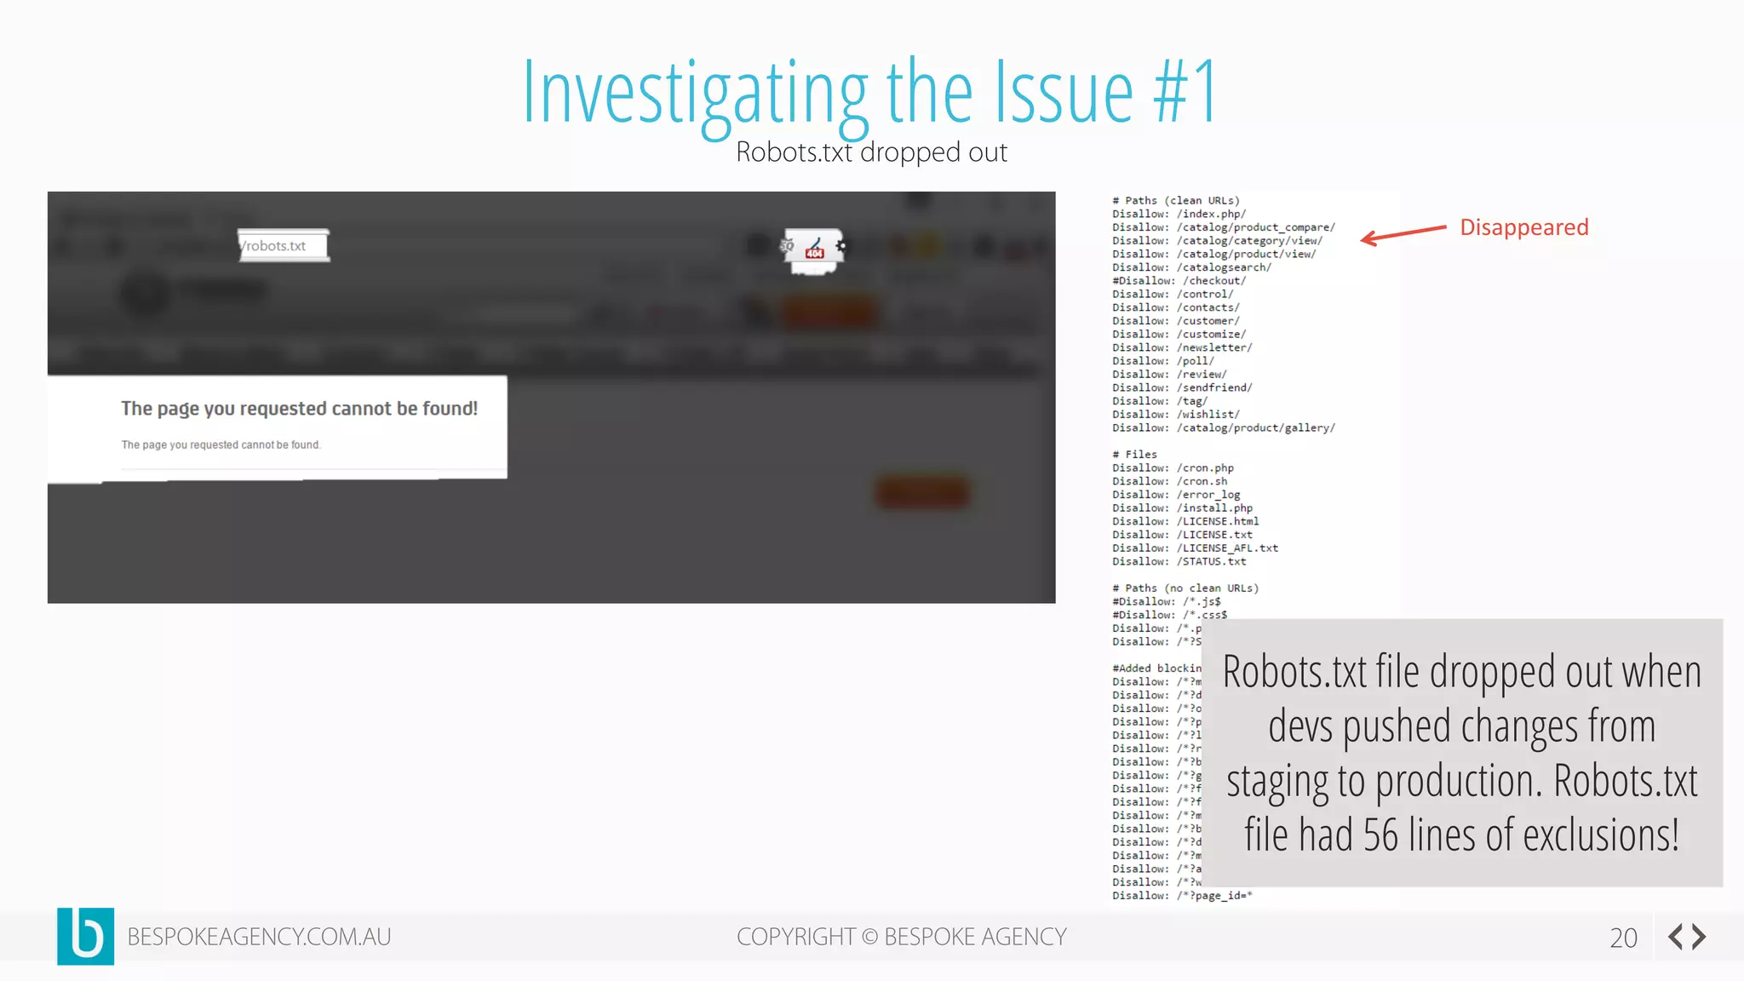Click the /robots.txt address field

[x=284, y=245]
